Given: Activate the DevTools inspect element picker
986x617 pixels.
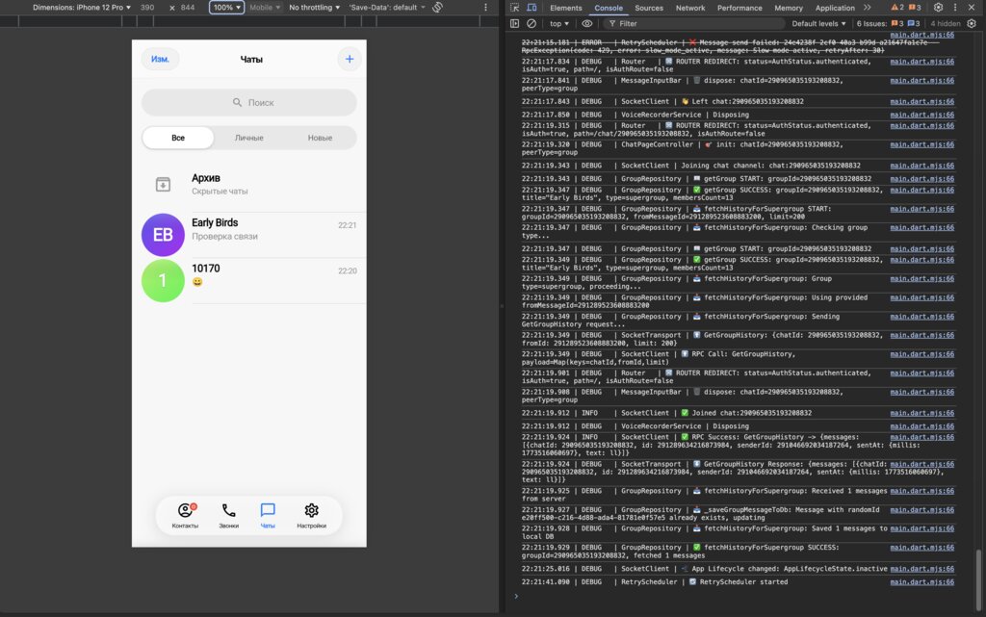Looking at the screenshot, I should pos(514,8).
